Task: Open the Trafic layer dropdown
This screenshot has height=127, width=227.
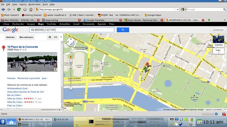Action: [x=218, y=51]
